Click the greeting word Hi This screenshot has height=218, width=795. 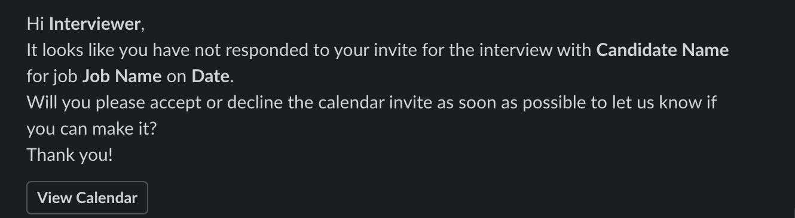click(35, 24)
